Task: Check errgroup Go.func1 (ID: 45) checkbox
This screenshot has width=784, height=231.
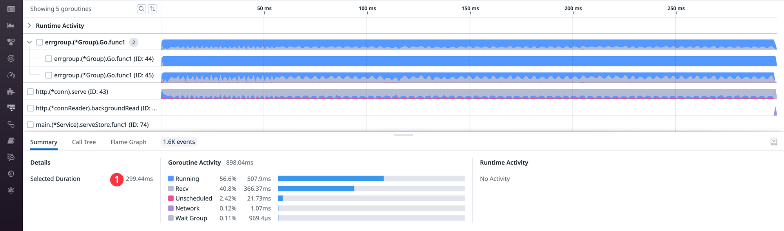Action: click(49, 75)
